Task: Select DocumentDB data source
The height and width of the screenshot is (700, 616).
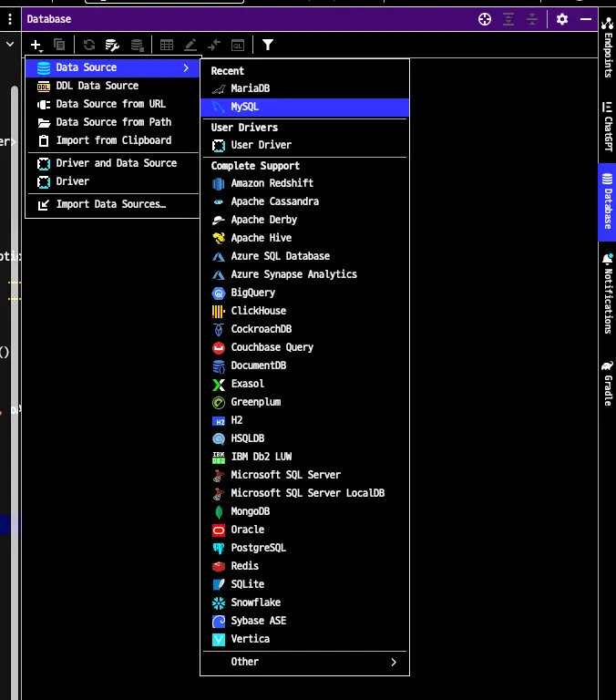Action: tap(304, 365)
